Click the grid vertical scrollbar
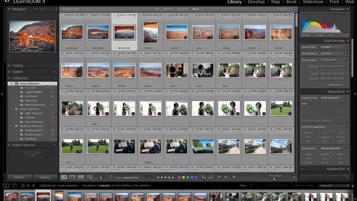This screenshot has width=357, height=201. 296,20
